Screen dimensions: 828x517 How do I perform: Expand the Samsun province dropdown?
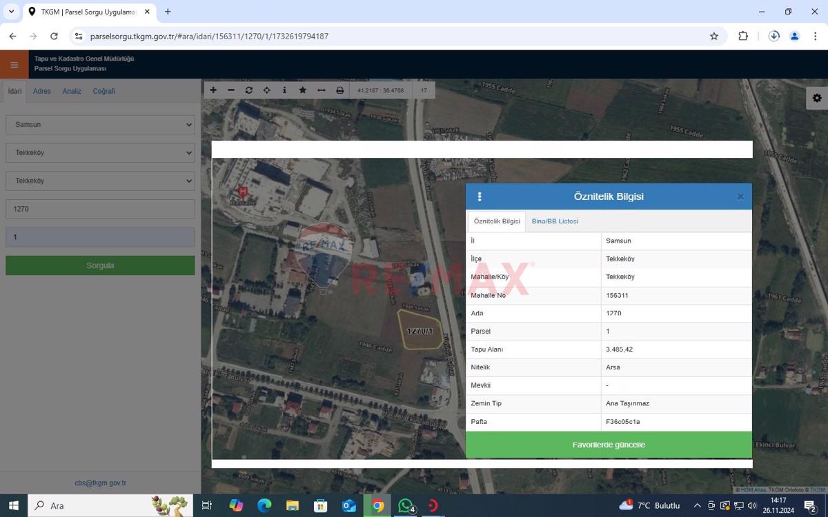click(x=100, y=125)
